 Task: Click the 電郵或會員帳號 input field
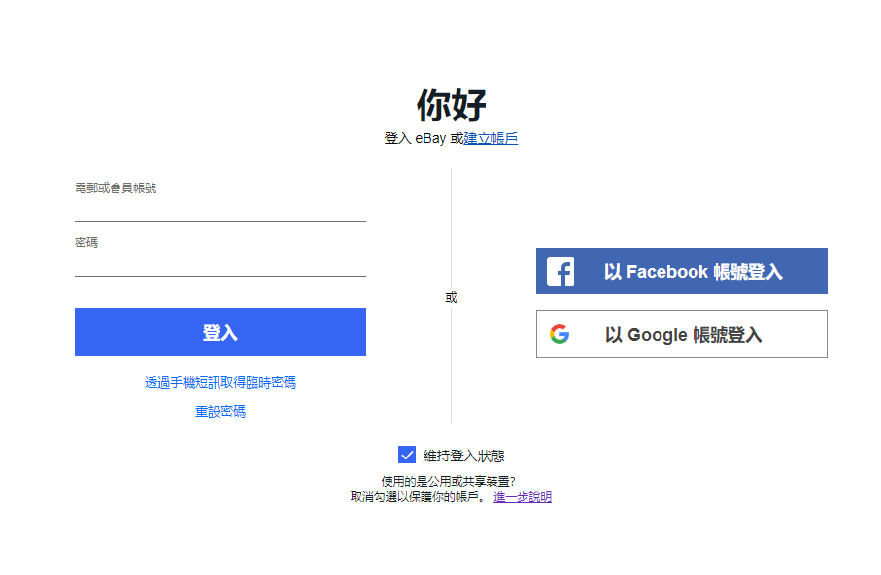pos(220,201)
